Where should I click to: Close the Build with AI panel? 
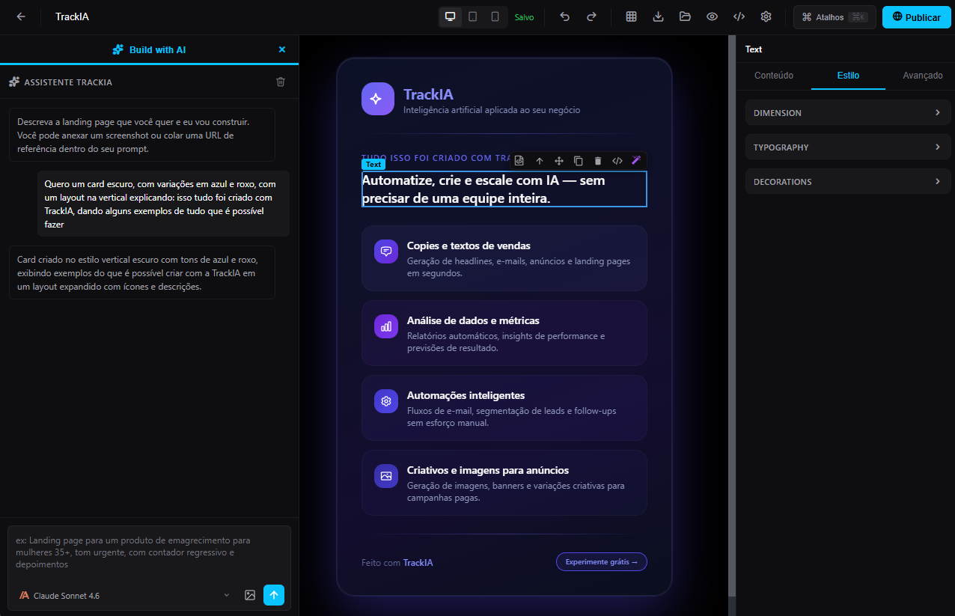click(282, 49)
